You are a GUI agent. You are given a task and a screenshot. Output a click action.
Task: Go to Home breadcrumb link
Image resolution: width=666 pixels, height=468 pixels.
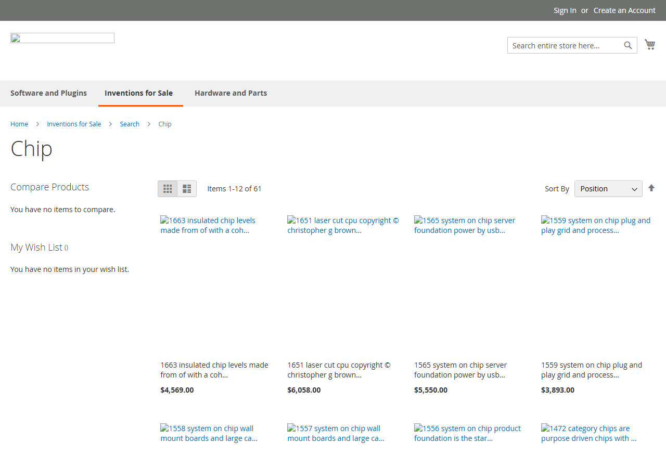19,124
